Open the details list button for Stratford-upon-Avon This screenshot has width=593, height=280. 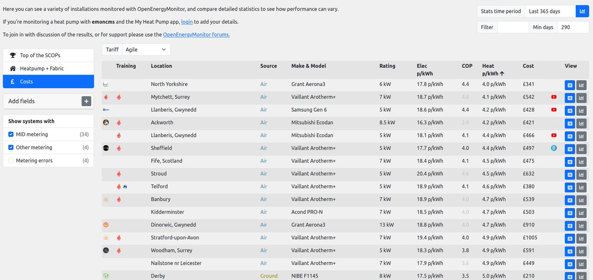pos(570,239)
